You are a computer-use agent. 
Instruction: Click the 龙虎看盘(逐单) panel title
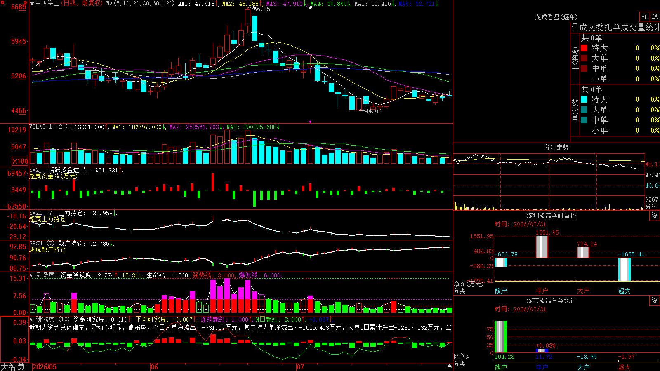556,17
